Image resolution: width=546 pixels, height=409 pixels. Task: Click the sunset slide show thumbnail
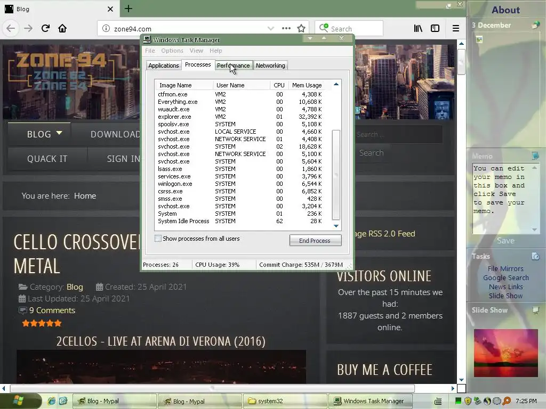coord(505,353)
